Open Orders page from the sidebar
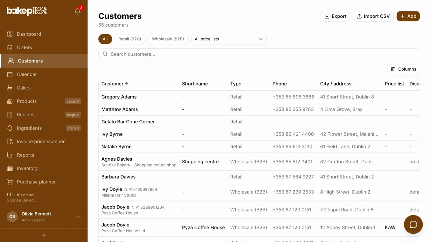The height and width of the screenshot is (242, 431). 44,47
